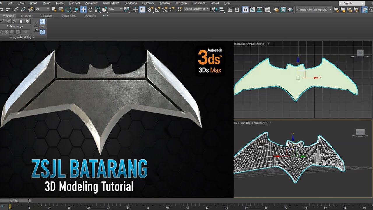Open the Select by Name tool
373x210 pixels.
point(61,9)
